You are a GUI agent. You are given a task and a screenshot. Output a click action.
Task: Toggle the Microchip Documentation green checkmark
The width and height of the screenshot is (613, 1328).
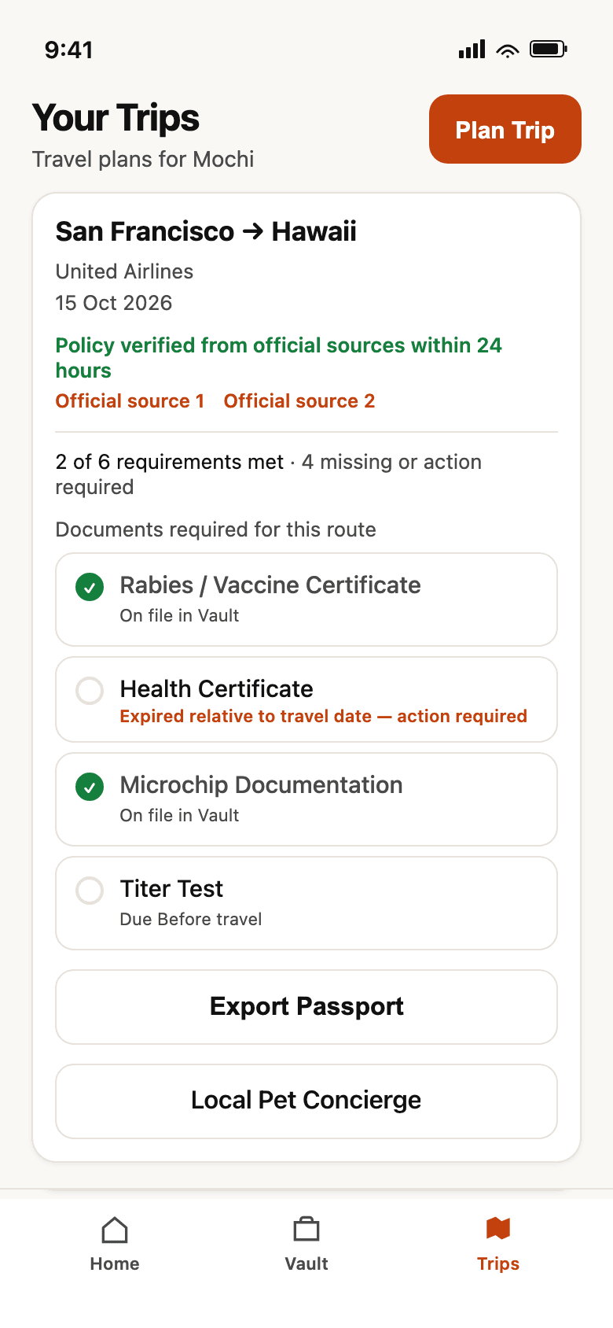[90, 787]
